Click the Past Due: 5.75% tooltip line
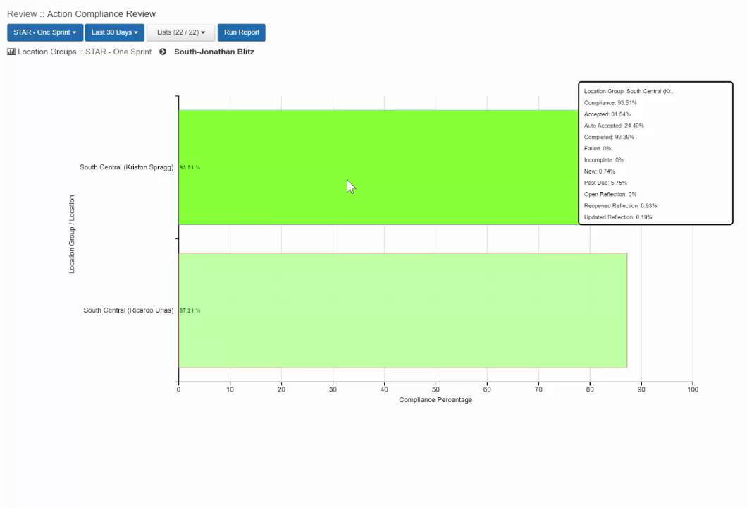 (605, 183)
